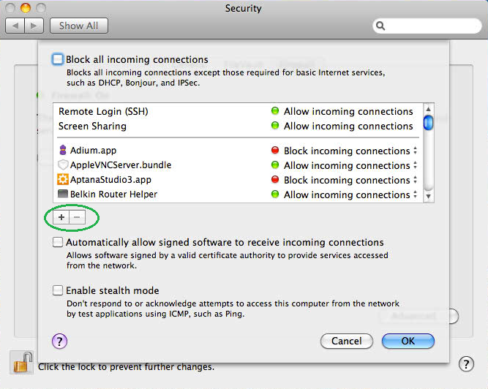
Task: Click the Adium.app icon in list
Action: pyautogui.click(x=63, y=151)
